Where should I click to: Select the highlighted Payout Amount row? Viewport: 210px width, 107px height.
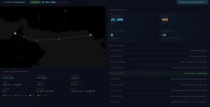159,73
